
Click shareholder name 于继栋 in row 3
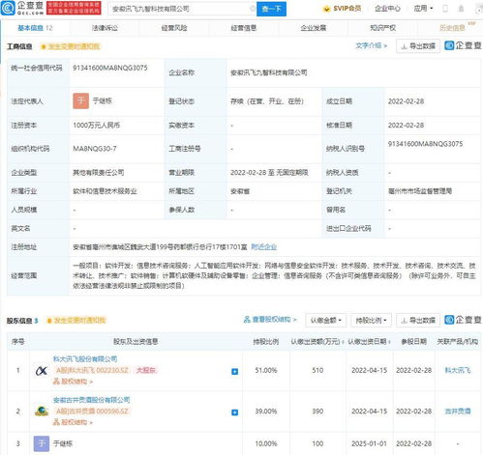63,443
